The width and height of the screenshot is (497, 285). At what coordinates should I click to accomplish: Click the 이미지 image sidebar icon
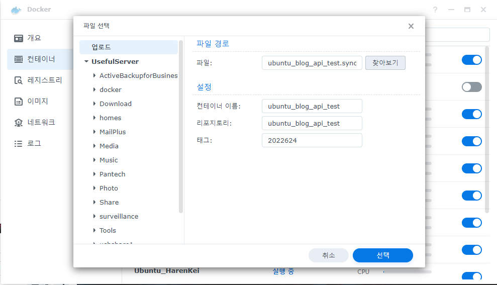pyautogui.click(x=19, y=102)
